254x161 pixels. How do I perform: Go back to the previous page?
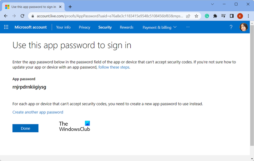(x=6, y=16)
